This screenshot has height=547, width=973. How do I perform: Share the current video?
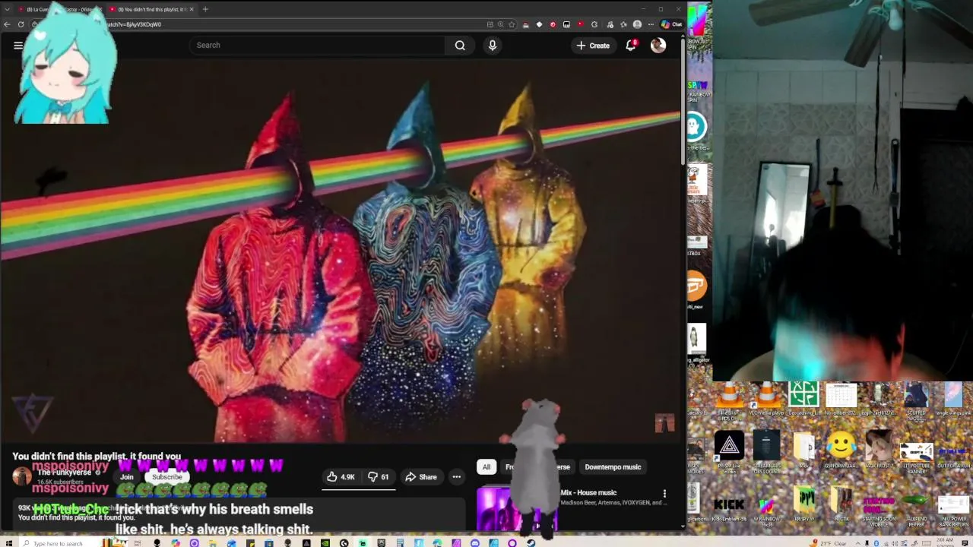coord(420,477)
